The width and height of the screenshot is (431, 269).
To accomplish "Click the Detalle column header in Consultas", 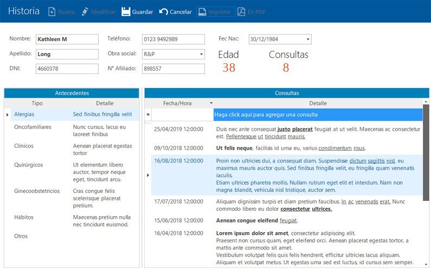I will [x=318, y=103].
